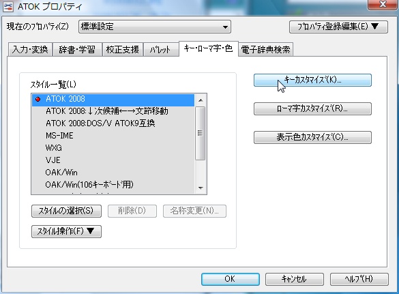Go to the 電子辞典検索 tab

pyautogui.click(x=265, y=49)
